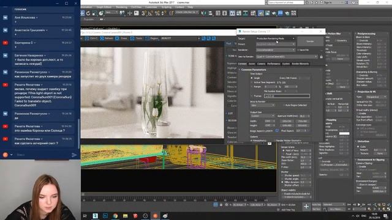The height and width of the screenshot is (220, 392).
Task: Toggle the Ribbon icon in toolbar
Action: (232, 13)
